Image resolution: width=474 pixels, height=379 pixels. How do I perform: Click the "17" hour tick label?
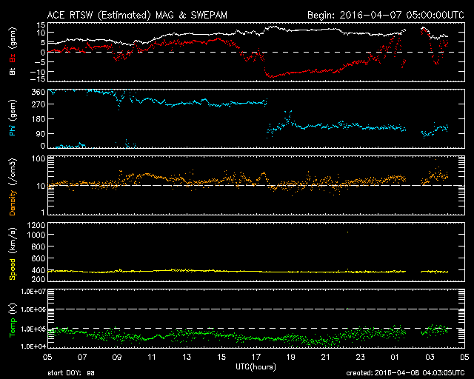pyautogui.click(x=256, y=357)
